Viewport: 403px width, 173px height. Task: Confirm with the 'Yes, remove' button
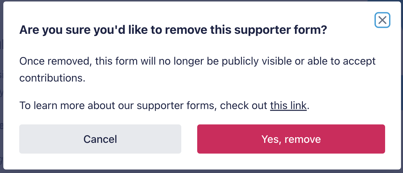pos(291,139)
